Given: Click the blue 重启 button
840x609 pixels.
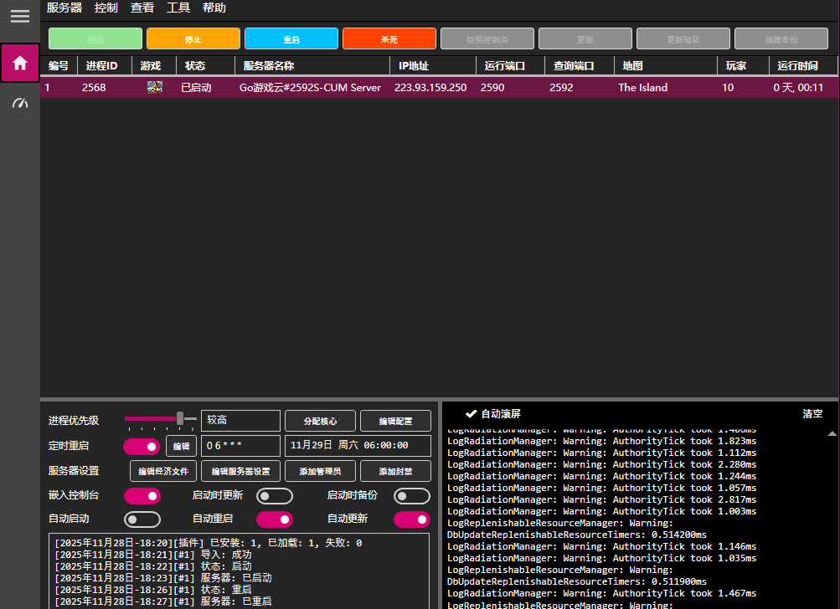Looking at the screenshot, I should (291, 39).
